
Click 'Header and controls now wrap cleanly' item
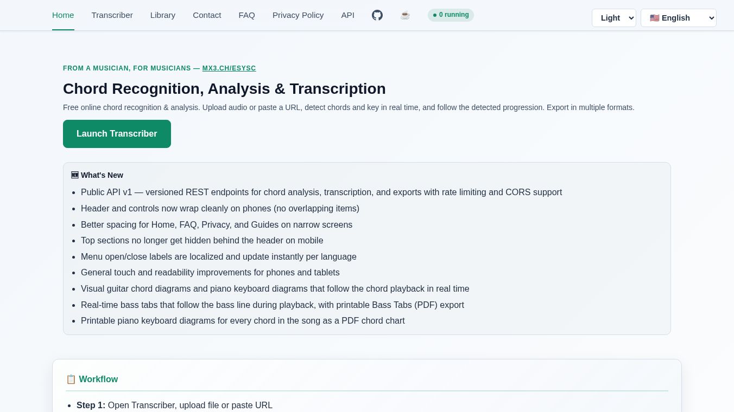[x=220, y=209]
